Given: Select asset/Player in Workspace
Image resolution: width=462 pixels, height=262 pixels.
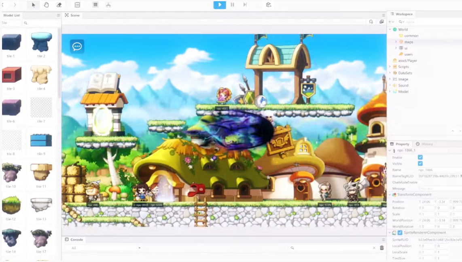Looking at the screenshot, I should [407, 60].
